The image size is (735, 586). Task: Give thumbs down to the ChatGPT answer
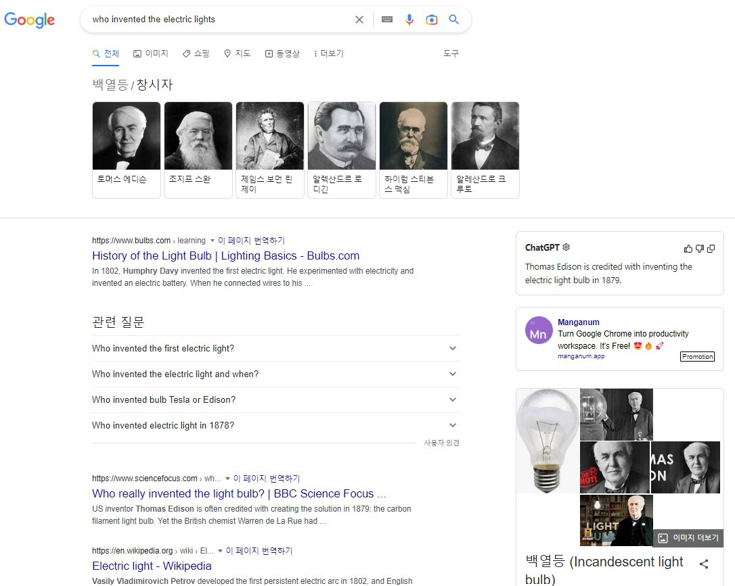pyautogui.click(x=699, y=249)
